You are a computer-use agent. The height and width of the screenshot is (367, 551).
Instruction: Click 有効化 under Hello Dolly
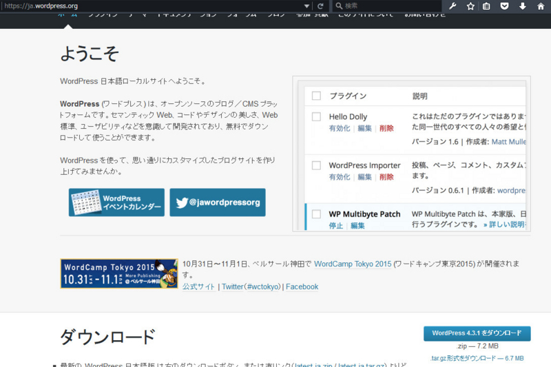(x=340, y=128)
